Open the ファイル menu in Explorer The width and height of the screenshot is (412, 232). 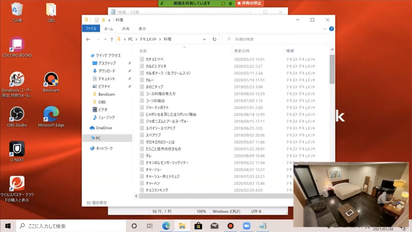tap(91, 29)
